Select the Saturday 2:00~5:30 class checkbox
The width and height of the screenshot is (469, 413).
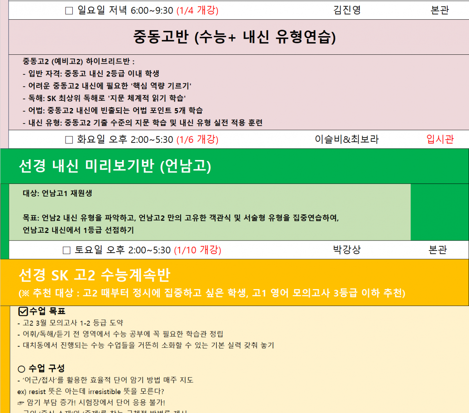67,250
